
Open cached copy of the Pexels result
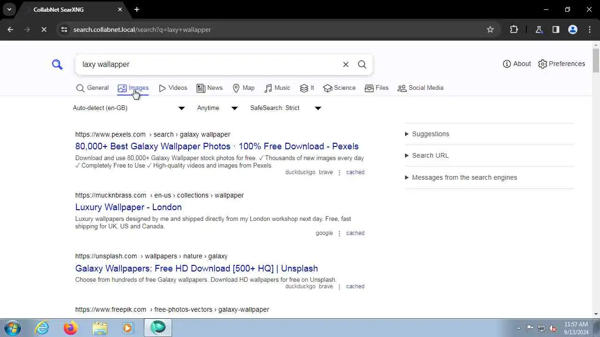(355, 172)
